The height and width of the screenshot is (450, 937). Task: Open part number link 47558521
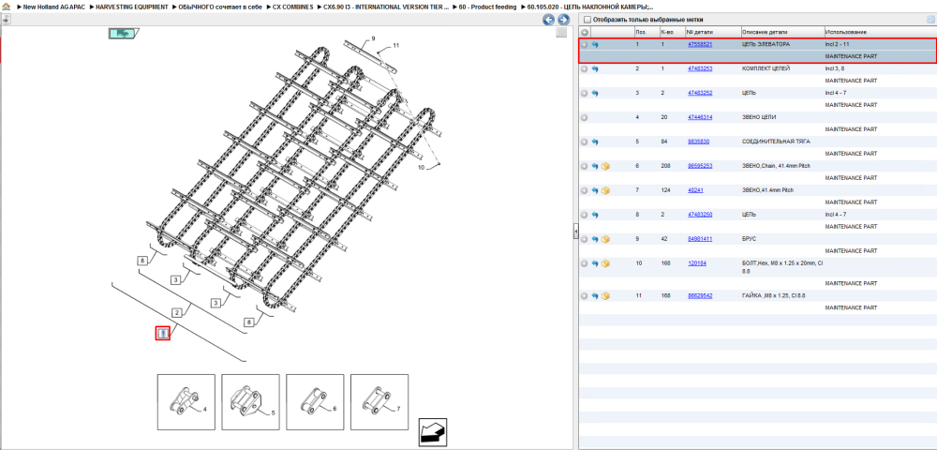700,44
